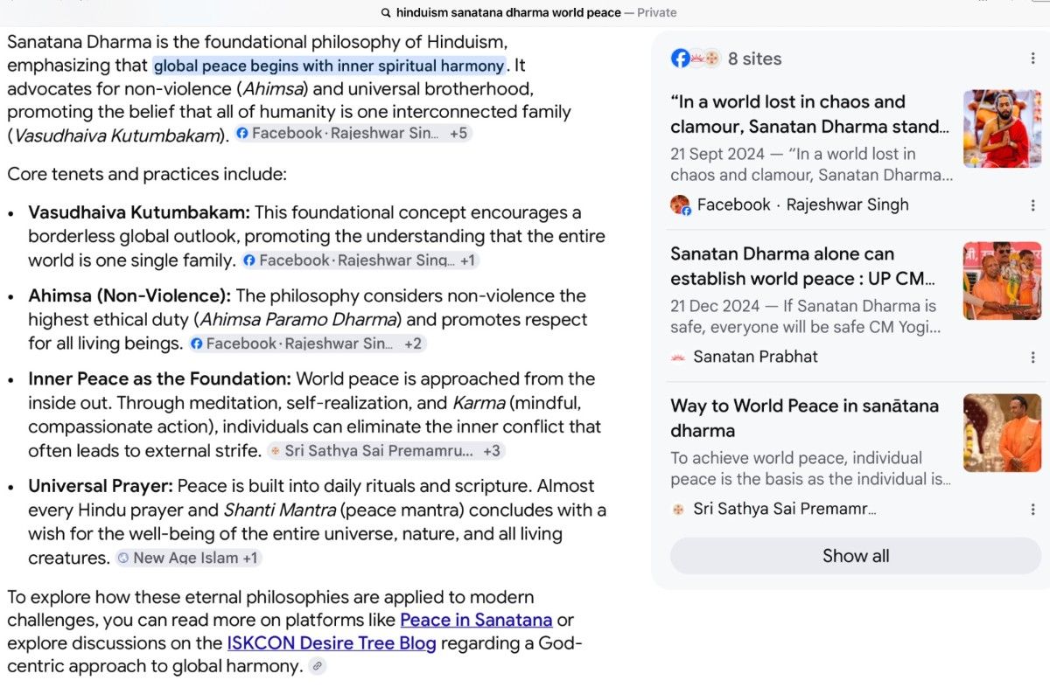
Task: Open the ISKCON Desire Tree Blog link
Action: click(x=332, y=643)
